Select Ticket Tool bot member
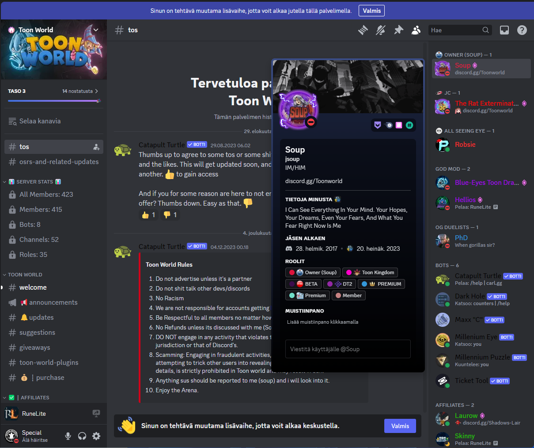 point(481,381)
